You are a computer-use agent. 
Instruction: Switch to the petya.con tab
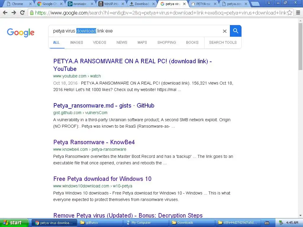234,4
